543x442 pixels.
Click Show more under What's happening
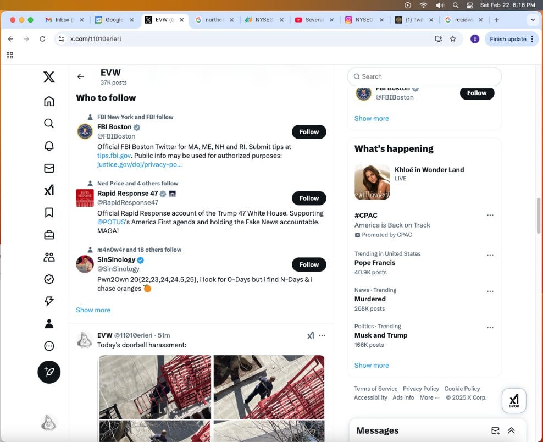[x=372, y=366]
